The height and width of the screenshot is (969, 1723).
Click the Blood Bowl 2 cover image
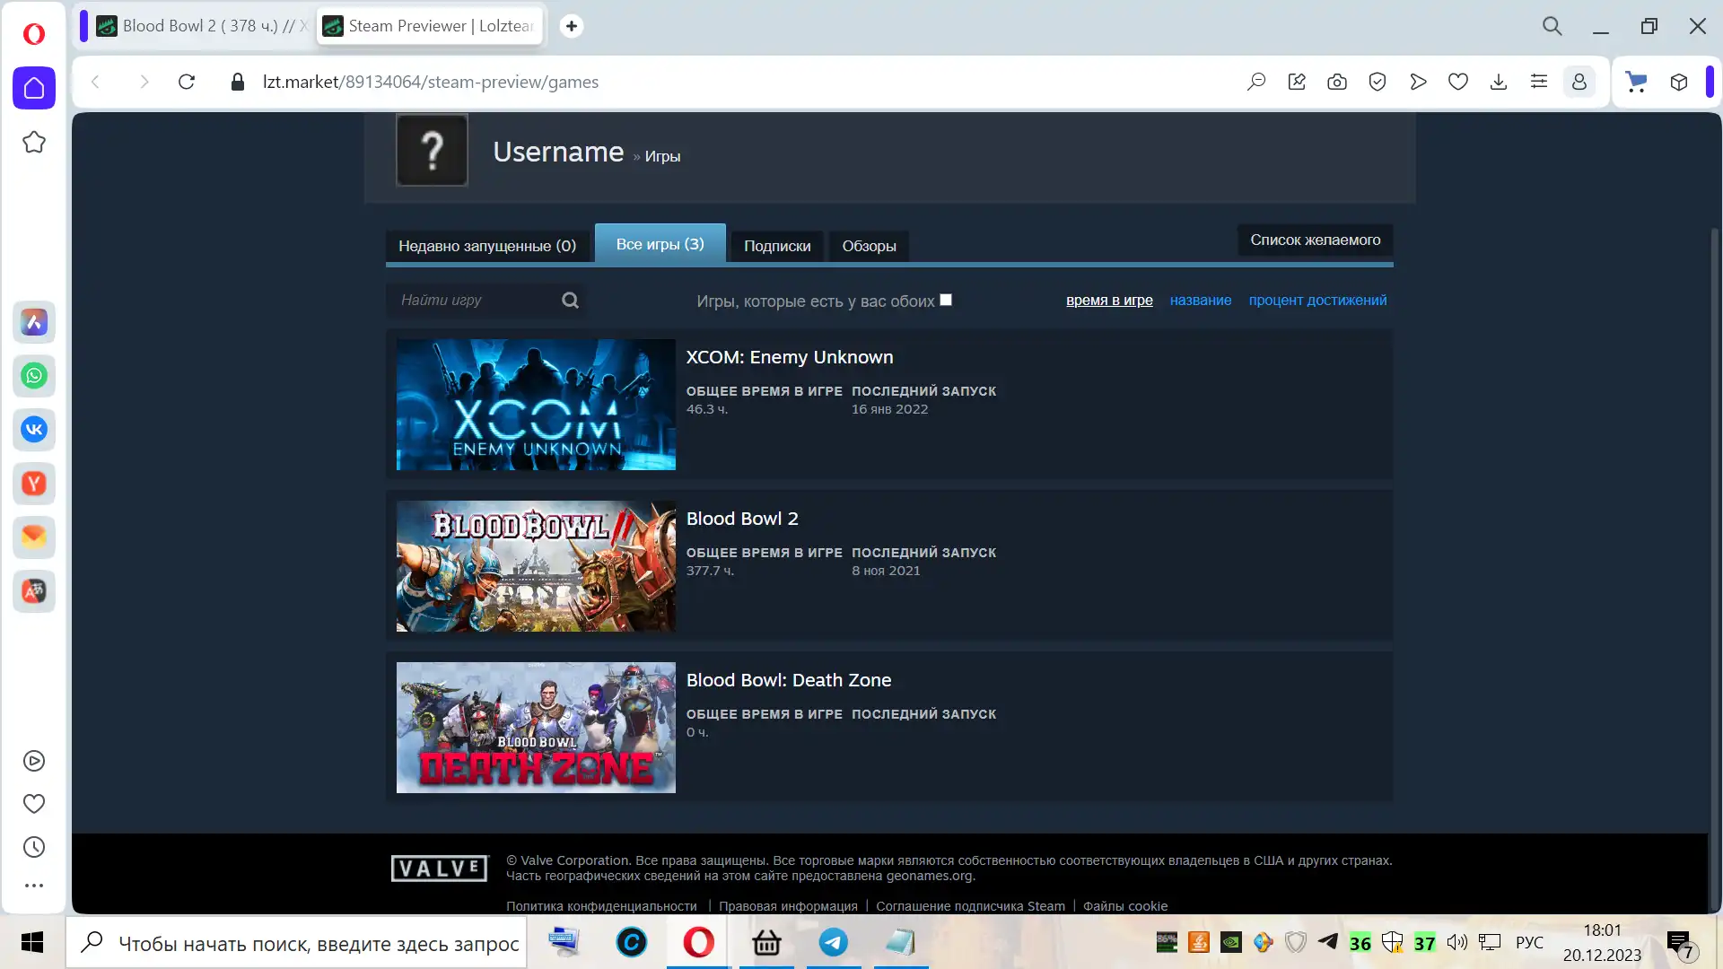click(x=536, y=566)
